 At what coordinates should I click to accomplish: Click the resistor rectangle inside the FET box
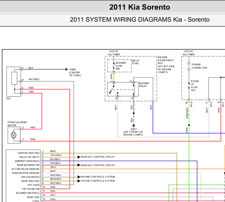tap(14, 78)
